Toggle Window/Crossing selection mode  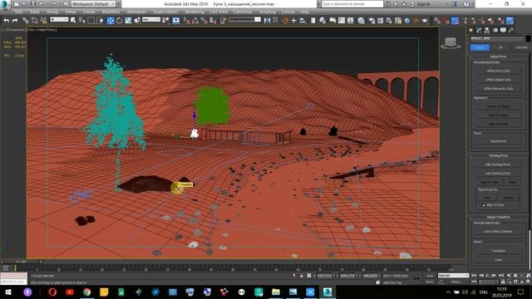pos(100,21)
